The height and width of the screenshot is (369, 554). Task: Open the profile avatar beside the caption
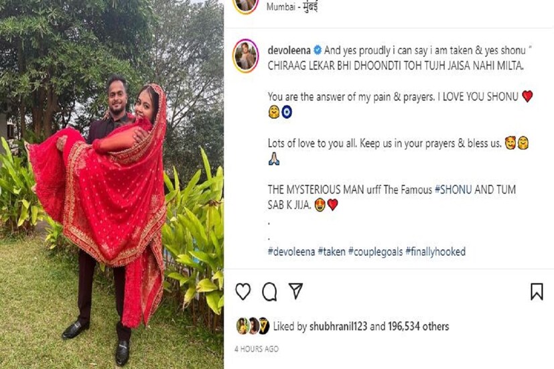click(x=246, y=56)
